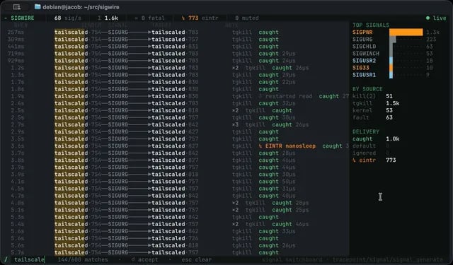The height and width of the screenshot is (265, 453).
Task: Click the 50µs latency in the 4.1s row
Action: coord(289,182)
